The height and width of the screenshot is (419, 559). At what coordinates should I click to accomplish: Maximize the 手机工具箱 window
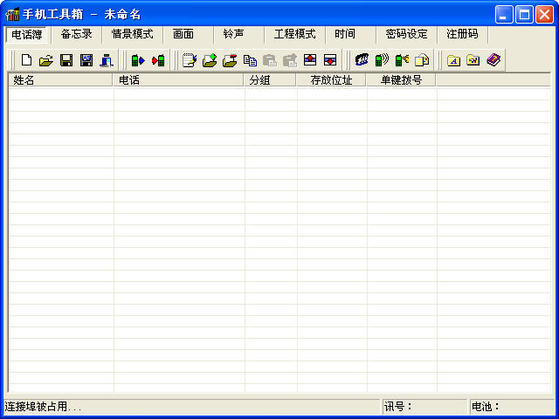point(524,14)
